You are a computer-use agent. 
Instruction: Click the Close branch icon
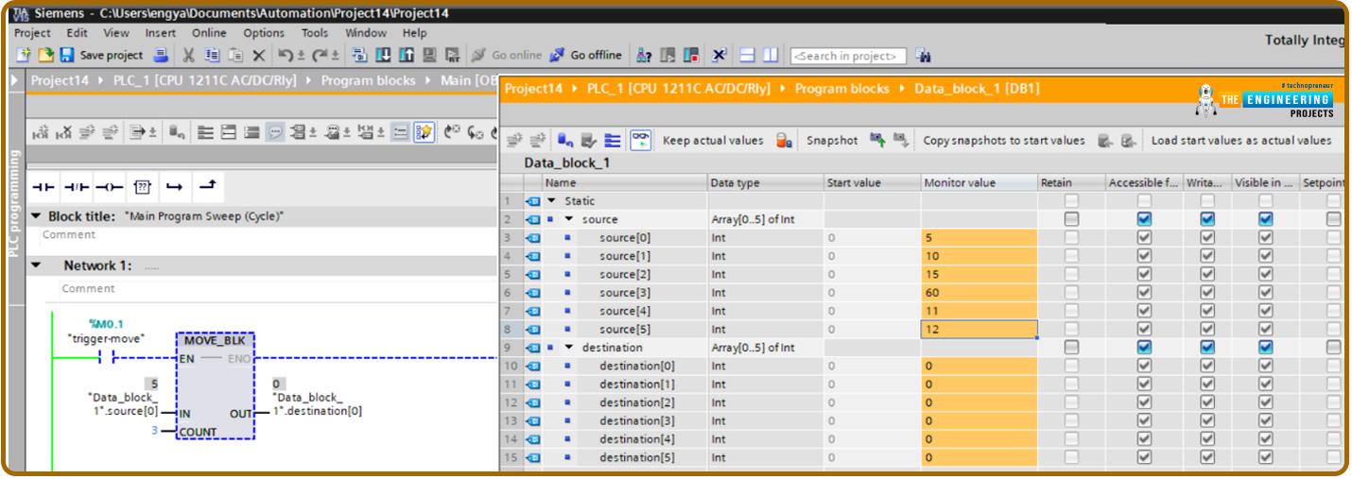[208, 186]
